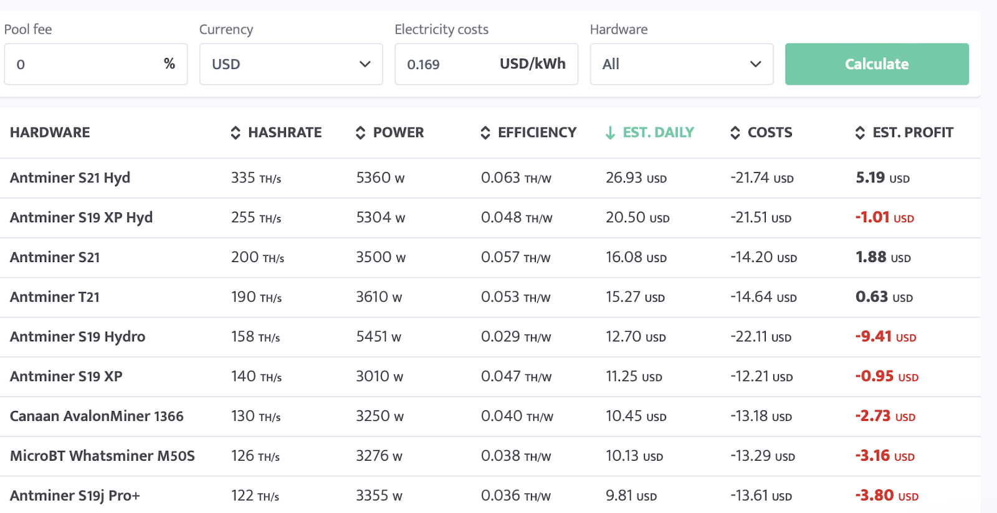
Task: Select the Antminer S19 XP 140 TH/s name
Action: [x=66, y=377]
